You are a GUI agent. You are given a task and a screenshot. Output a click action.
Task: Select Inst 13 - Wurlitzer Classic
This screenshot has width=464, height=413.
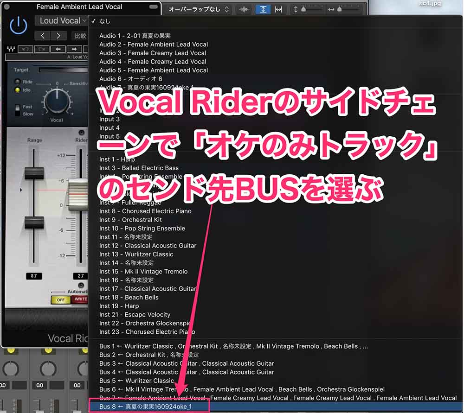[x=275, y=254]
